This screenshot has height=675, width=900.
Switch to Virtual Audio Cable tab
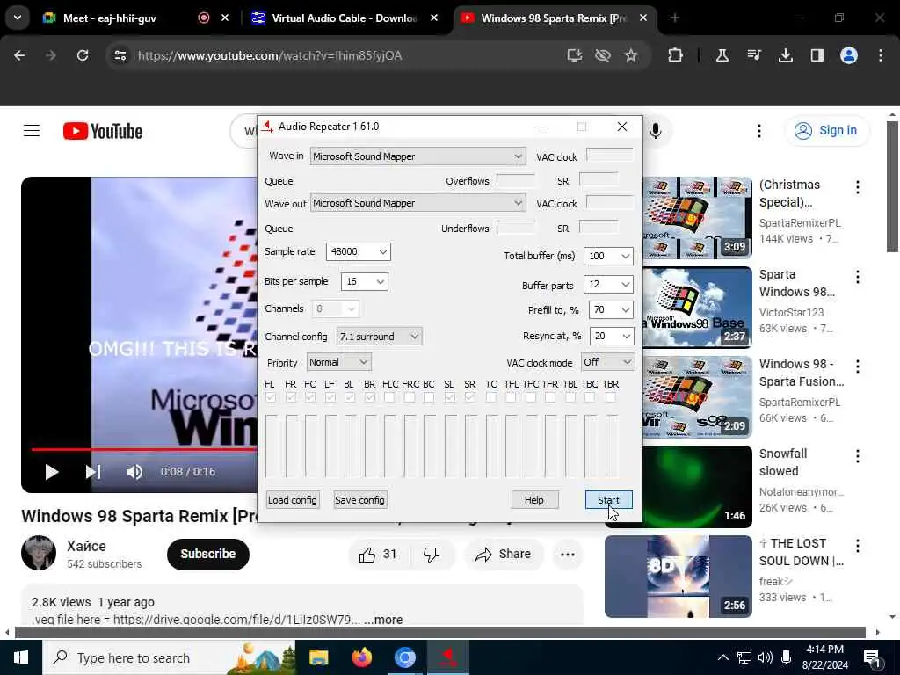345,18
